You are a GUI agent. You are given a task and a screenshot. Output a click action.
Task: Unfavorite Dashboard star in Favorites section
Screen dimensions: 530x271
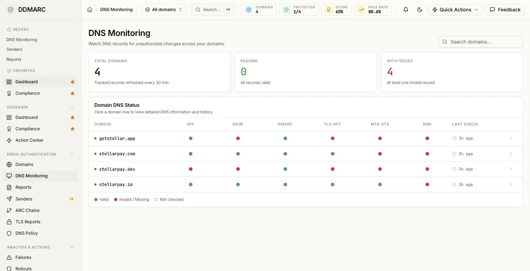pyautogui.click(x=73, y=82)
